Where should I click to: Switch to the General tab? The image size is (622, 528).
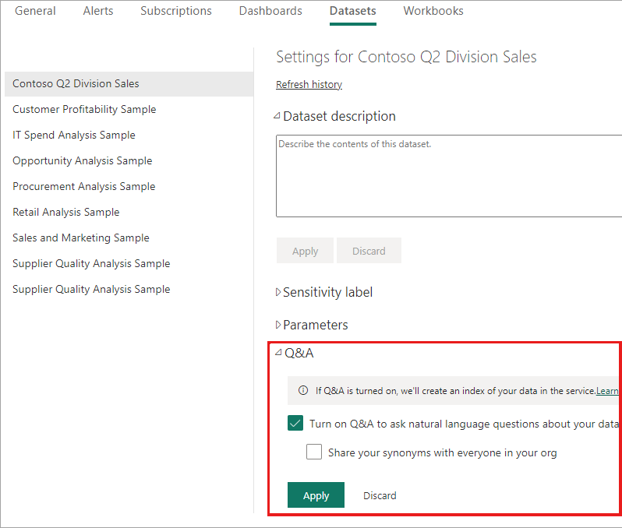pyautogui.click(x=35, y=11)
